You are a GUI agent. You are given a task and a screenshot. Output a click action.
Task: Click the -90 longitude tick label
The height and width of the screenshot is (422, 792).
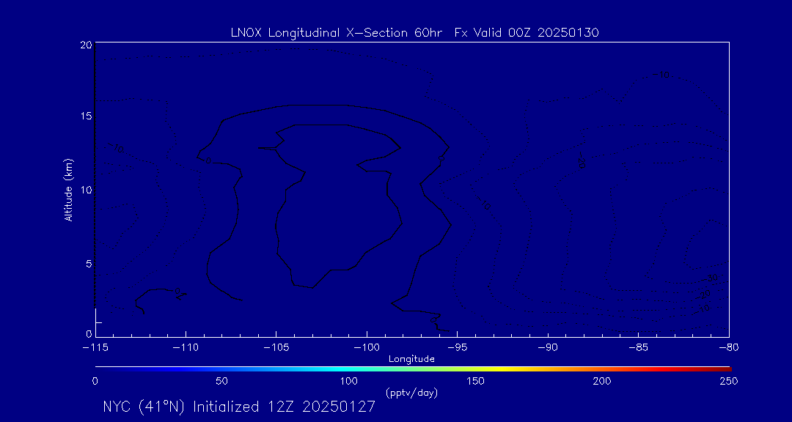548,348
